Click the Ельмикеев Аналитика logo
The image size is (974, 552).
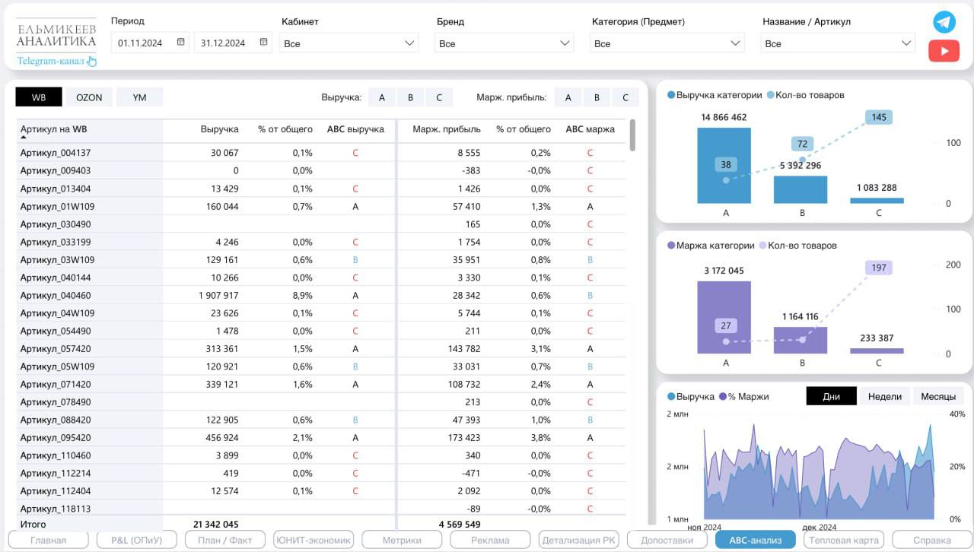pyautogui.click(x=56, y=35)
